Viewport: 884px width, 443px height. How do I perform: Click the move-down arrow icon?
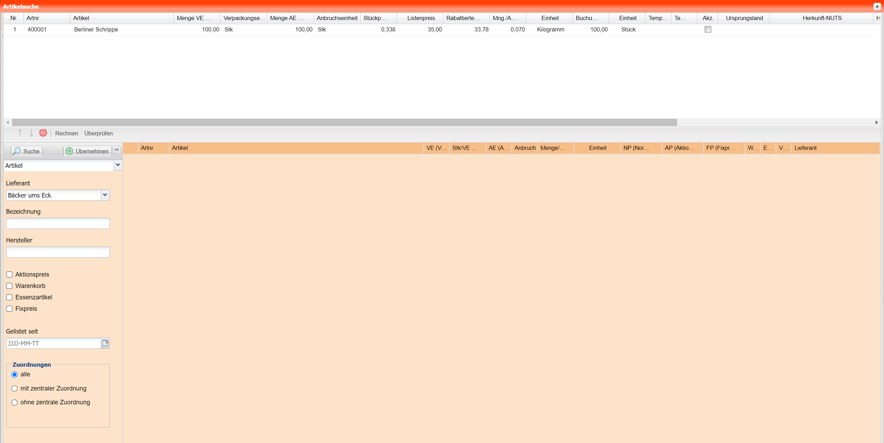pos(31,133)
